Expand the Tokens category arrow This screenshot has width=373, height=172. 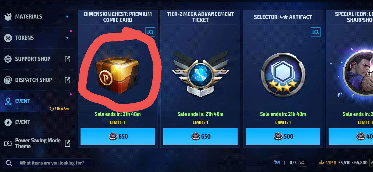coord(67,38)
